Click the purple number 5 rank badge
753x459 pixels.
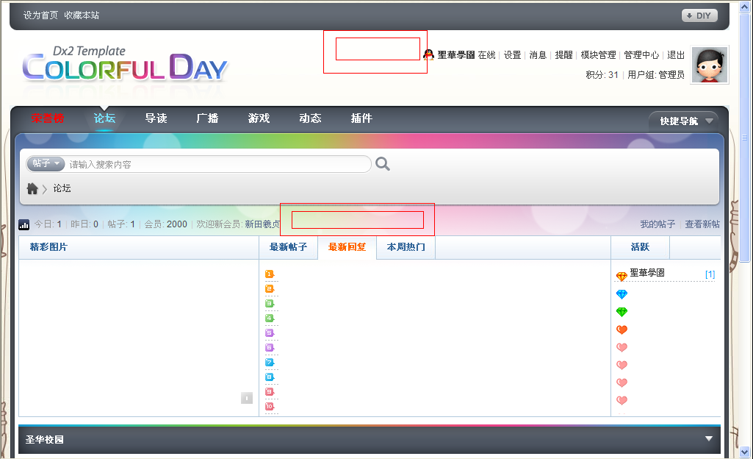[270, 332]
